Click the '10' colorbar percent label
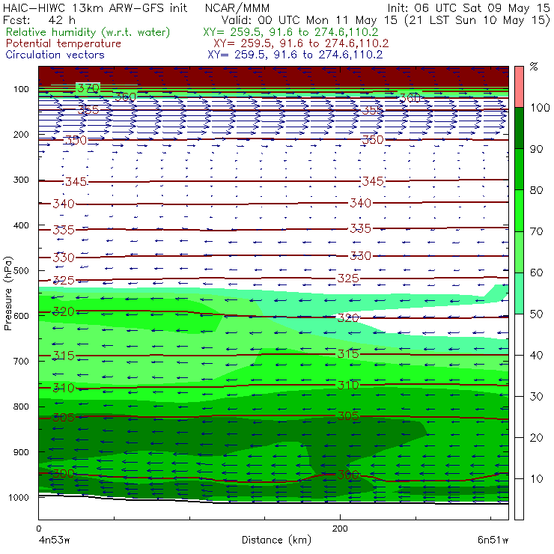Viewport: 554px width, 554px height. [x=536, y=479]
